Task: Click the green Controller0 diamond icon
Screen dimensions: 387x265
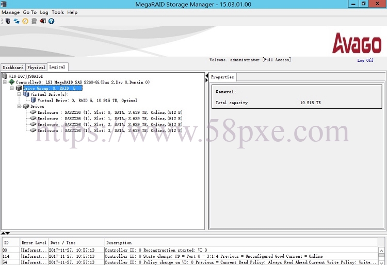Action: click(x=11, y=82)
